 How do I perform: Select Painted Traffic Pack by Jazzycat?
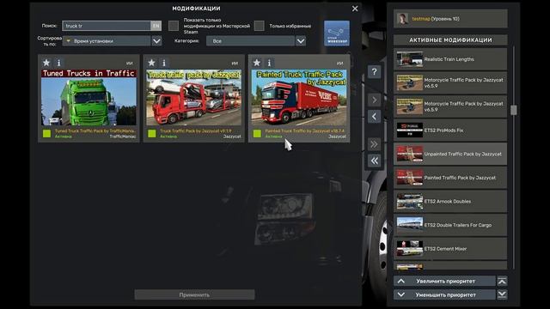click(450, 178)
